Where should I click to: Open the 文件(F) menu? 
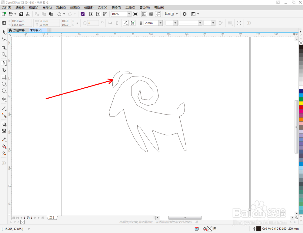[x=7, y=8]
